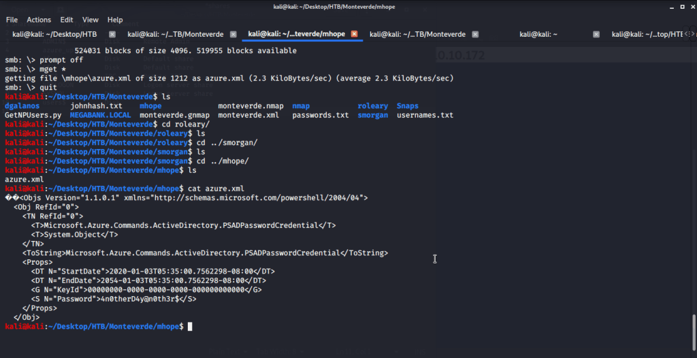
Task: Select the ~/...teverde/mhope tab
Action: pos(296,34)
